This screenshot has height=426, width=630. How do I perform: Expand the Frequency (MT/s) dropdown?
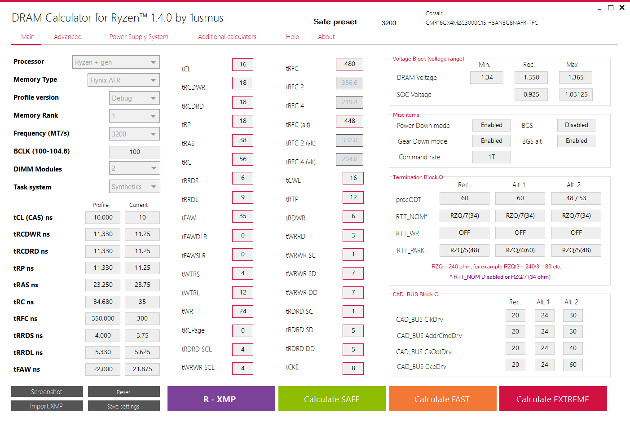tap(134, 134)
